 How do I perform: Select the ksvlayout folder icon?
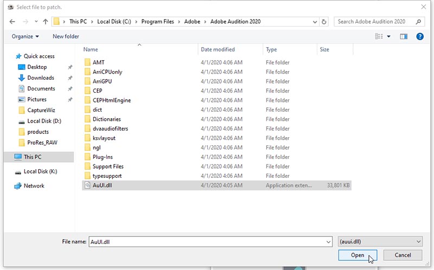[87, 138]
